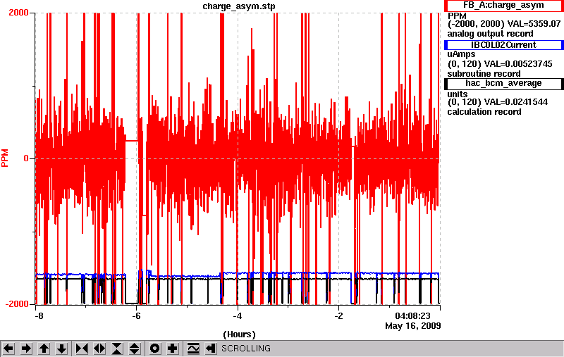Click the red PPM y-axis label
Viewport: 564px width, 357px height.
pyautogui.click(x=5, y=158)
